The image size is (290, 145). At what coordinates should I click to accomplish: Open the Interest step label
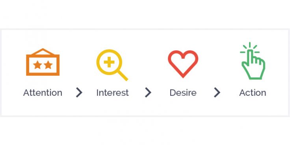click(x=112, y=93)
